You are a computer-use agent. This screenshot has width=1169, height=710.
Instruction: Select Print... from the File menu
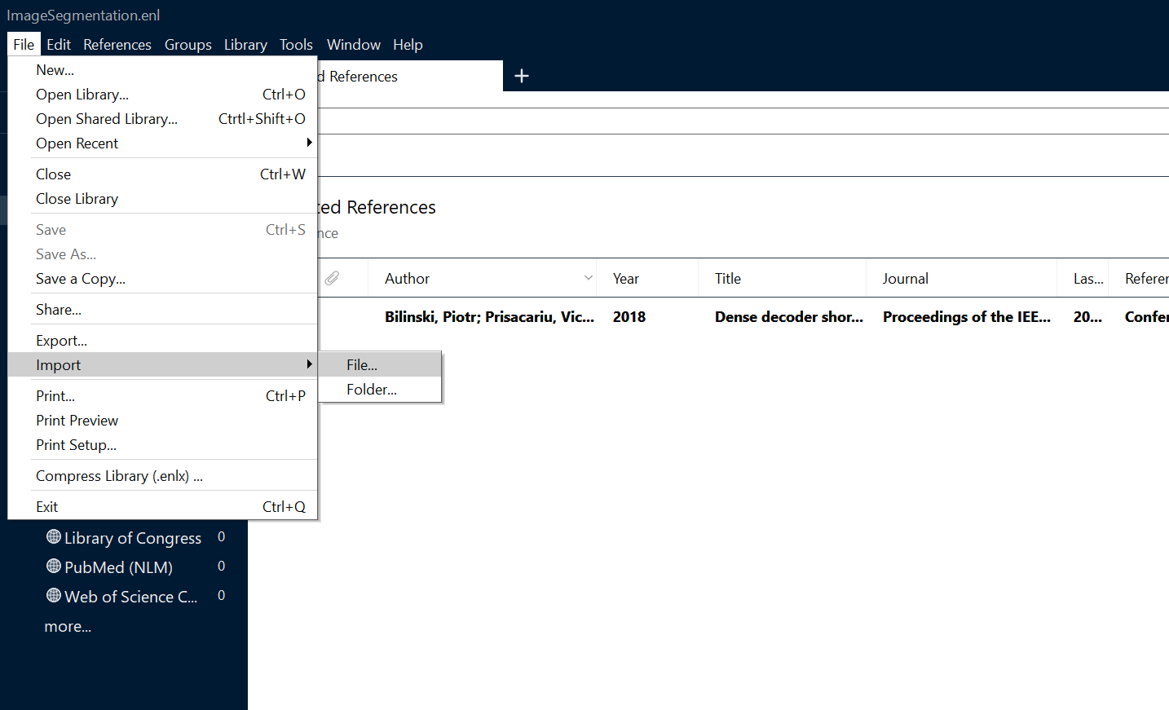[x=162, y=396]
